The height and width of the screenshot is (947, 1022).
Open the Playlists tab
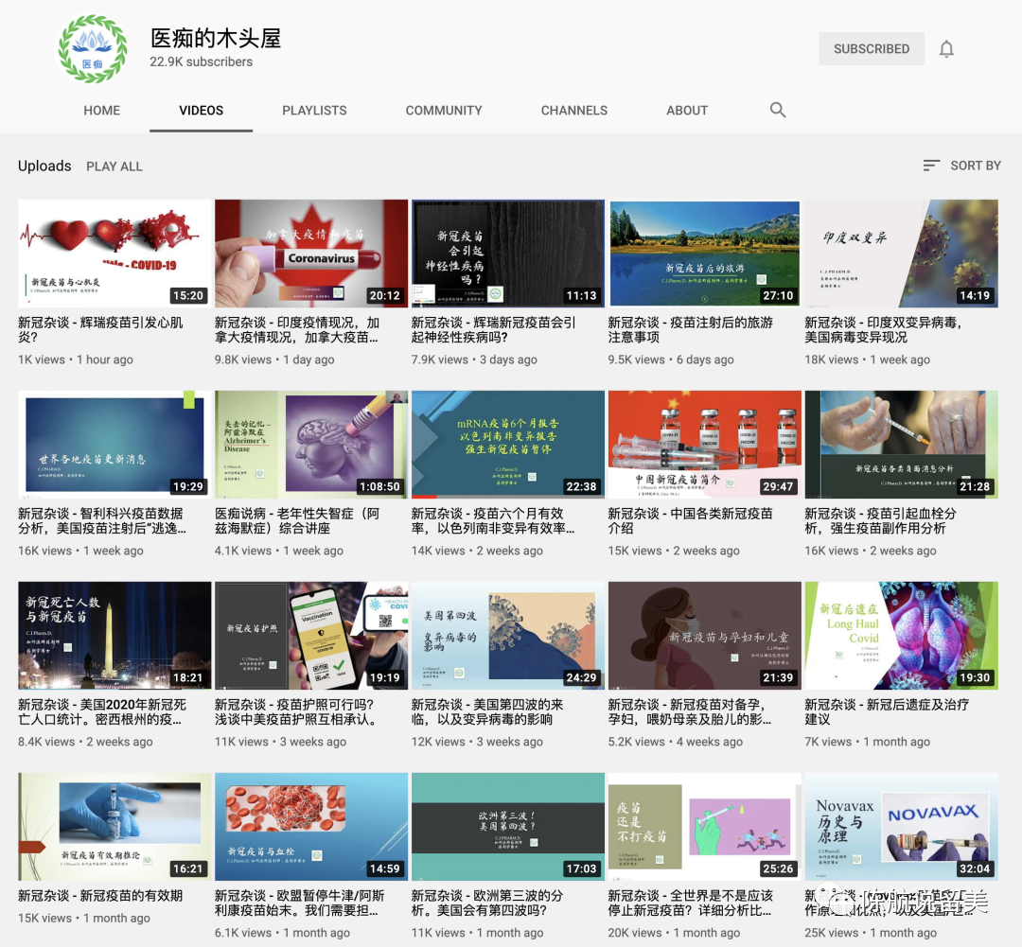pyautogui.click(x=314, y=110)
